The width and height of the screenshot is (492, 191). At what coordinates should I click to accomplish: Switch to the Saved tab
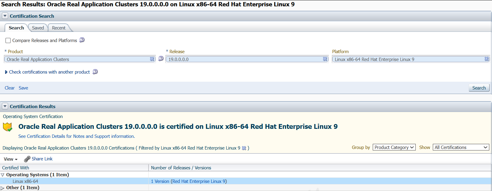coord(38,28)
